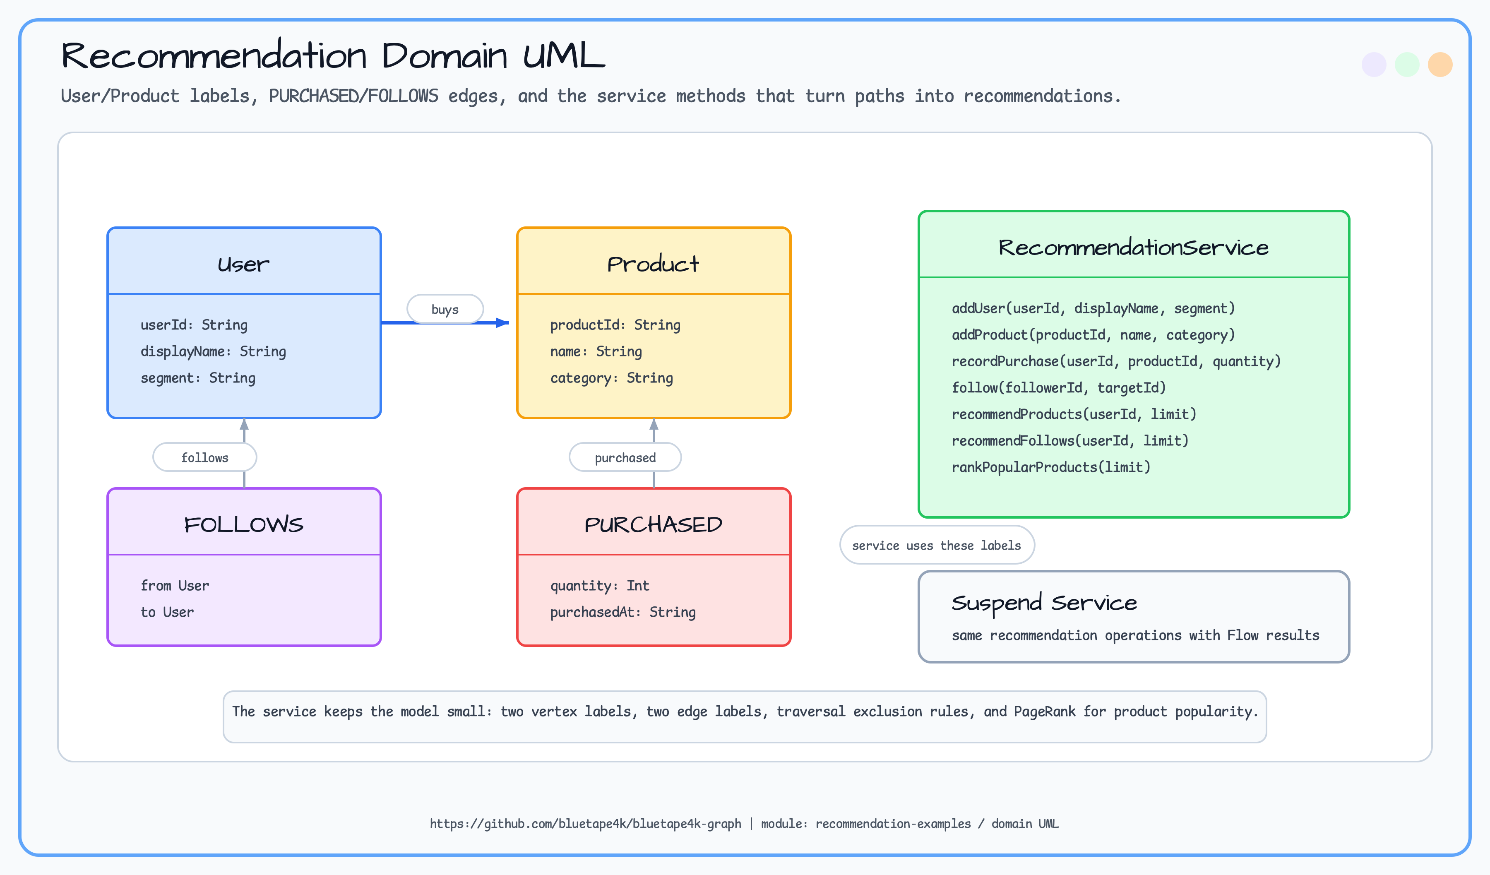Click the rankPopularProducts method
This screenshot has height=875, width=1490.
coord(1051,468)
